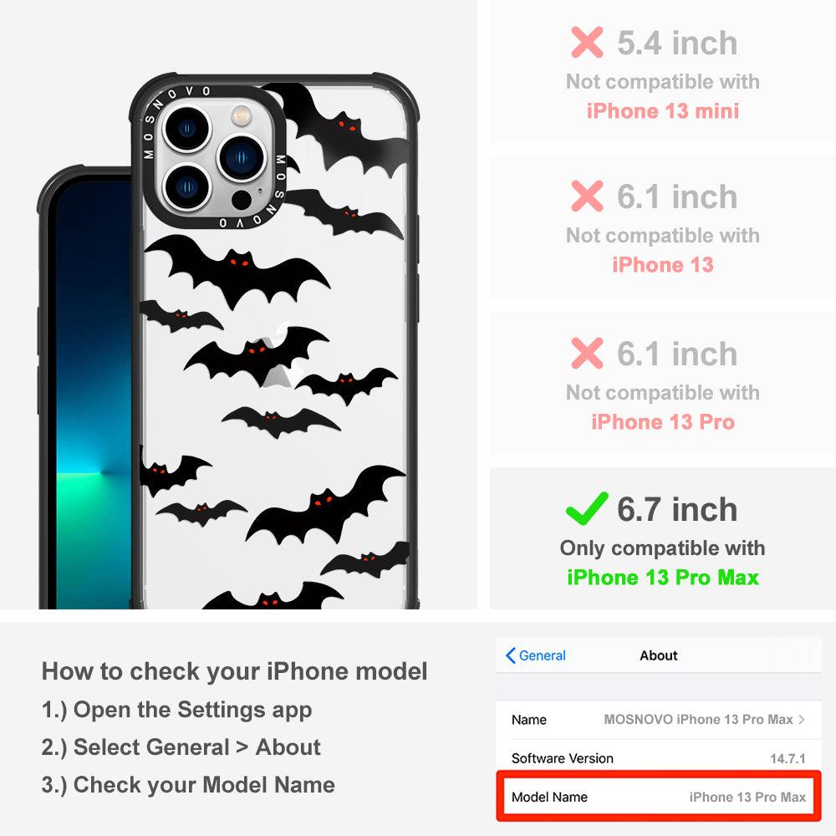Click the iPhone 13 mini text

(x=663, y=111)
